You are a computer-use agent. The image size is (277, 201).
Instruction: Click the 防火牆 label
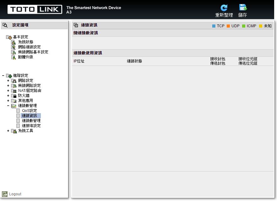[24, 96]
